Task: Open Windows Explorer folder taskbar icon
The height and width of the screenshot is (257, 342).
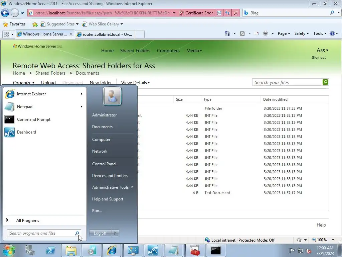Action: pyautogui.click(x=71, y=250)
